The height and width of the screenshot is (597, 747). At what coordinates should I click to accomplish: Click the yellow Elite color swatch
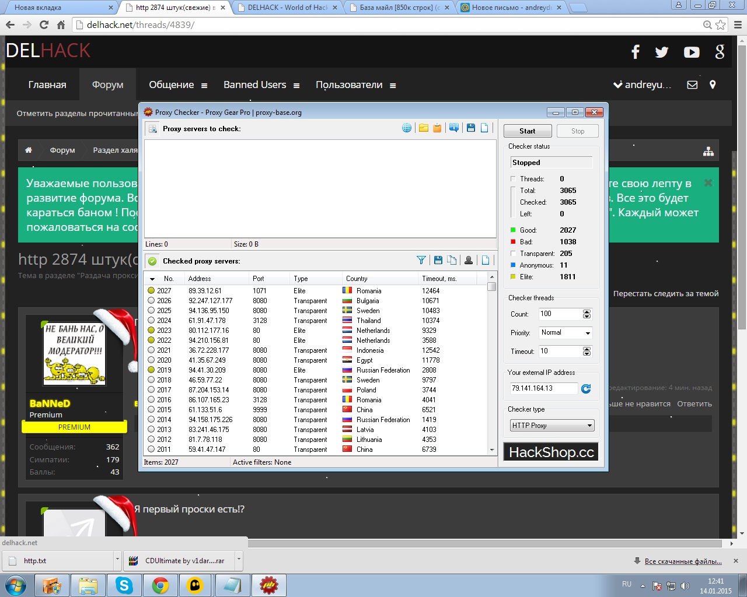513,277
